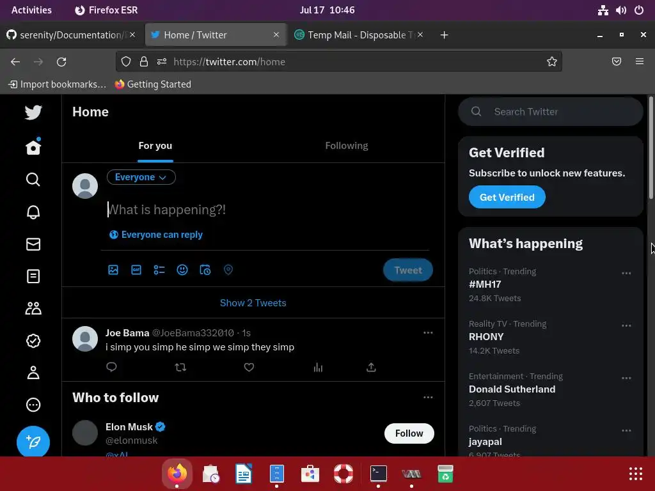Add a poll to the tweet
655x491 pixels.
pyautogui.click(x=159, y=270)
